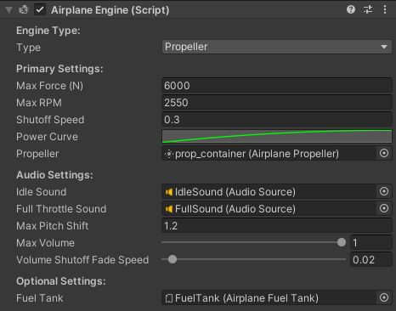Open the component three-dot context menu
The width and height of the screenshot is (396, 311).
tap(385, 10)
